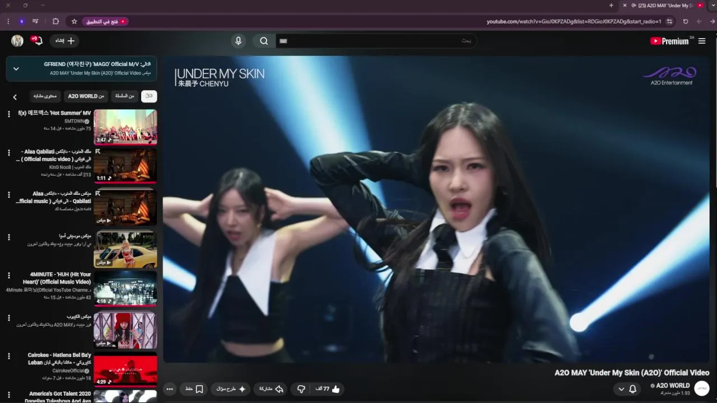This screenshot has height=403, width=717.
Task: Start a voice search with the microphone
Action: pyautogui.click(x=238, y=41)
